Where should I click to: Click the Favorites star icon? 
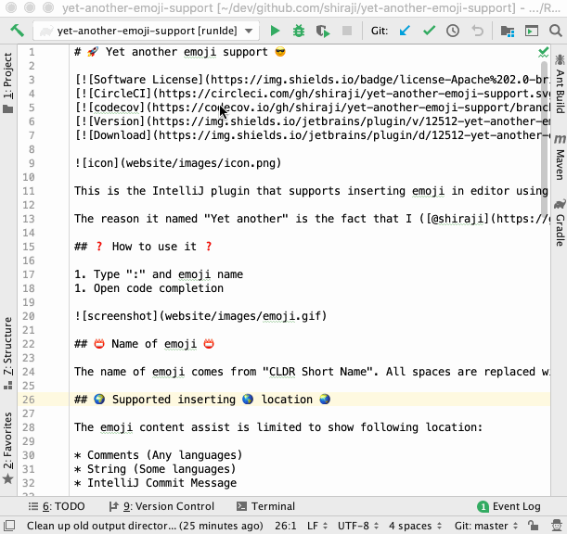coord(8,479)
